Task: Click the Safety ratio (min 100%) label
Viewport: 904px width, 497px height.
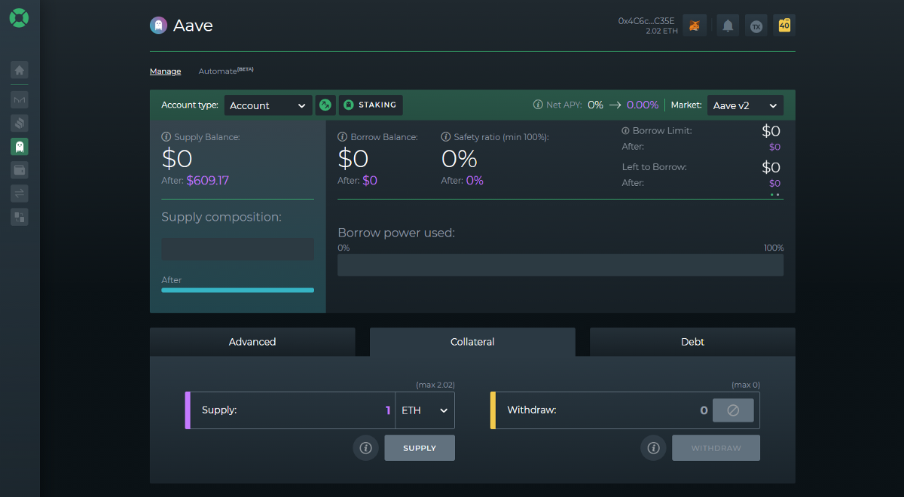Action: [501, 137]
